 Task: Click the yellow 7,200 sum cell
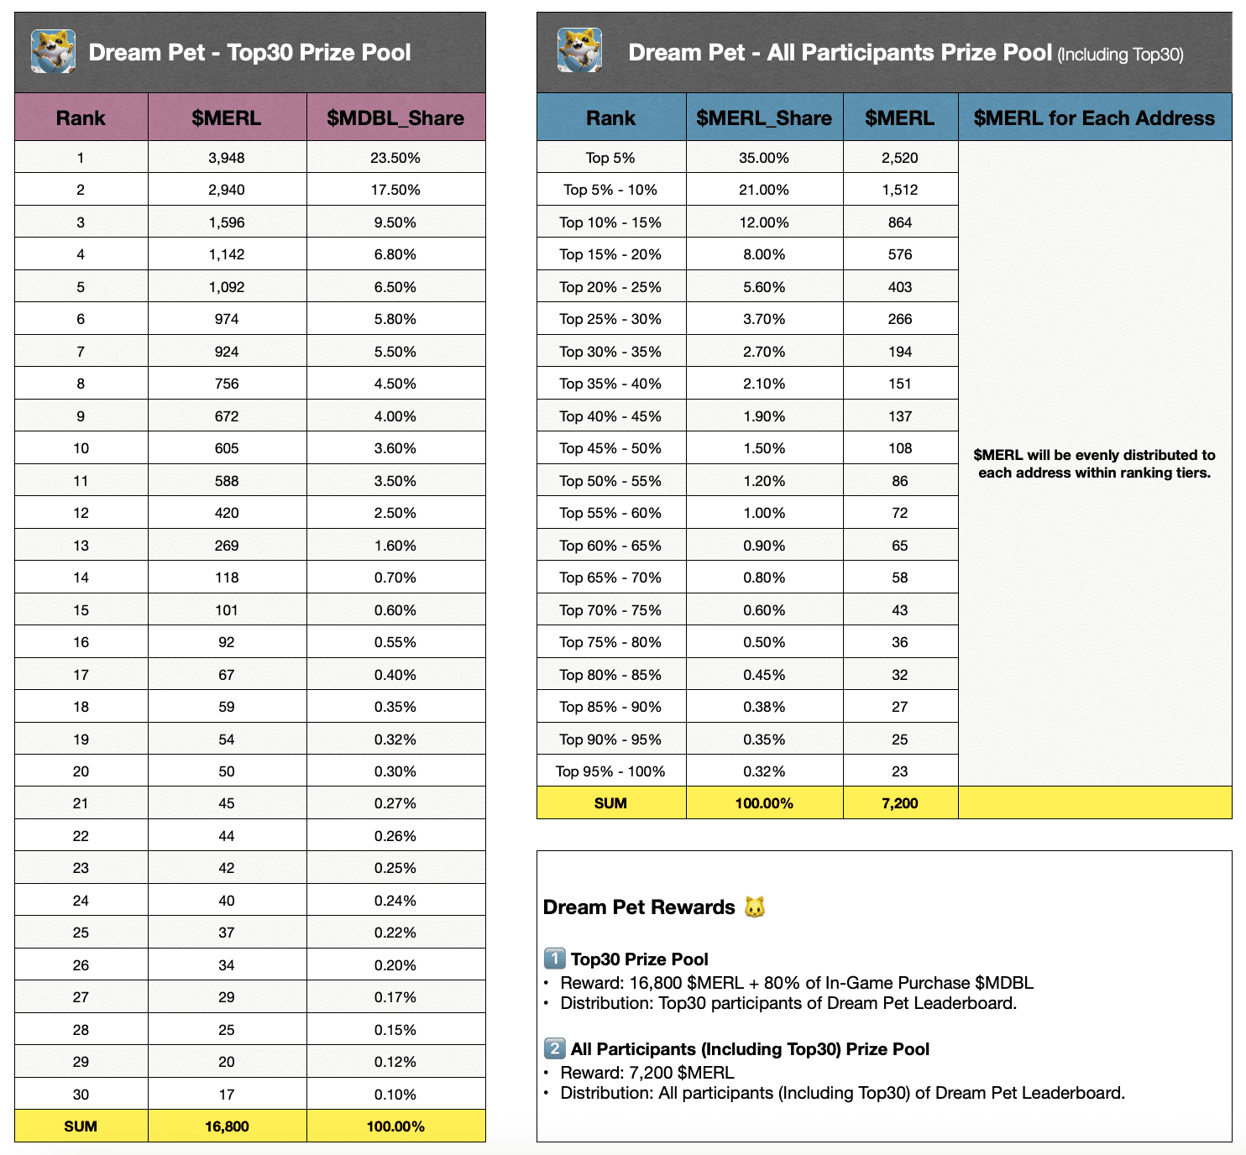coord(899,803)
